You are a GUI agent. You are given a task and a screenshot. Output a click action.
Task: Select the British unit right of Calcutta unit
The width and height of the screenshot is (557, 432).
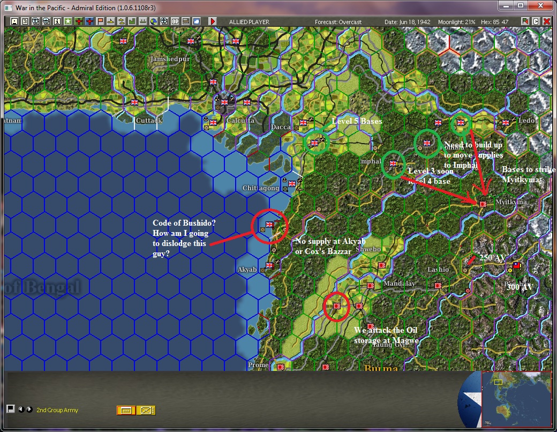247,102
